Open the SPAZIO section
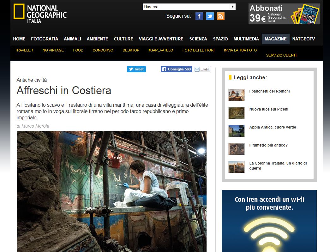 (x=220, y=39)
